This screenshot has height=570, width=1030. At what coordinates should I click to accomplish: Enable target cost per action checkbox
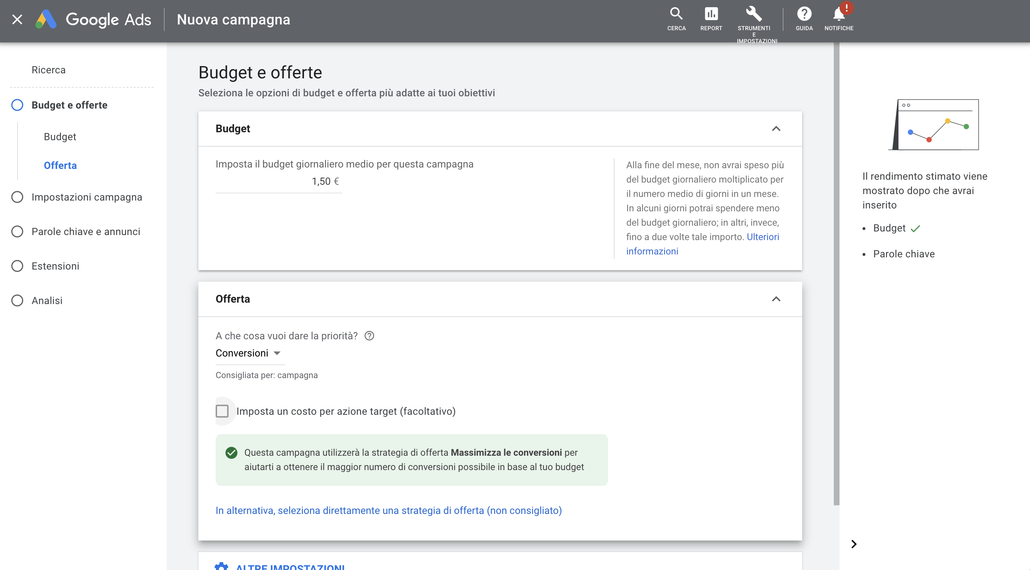coord(222,411)
